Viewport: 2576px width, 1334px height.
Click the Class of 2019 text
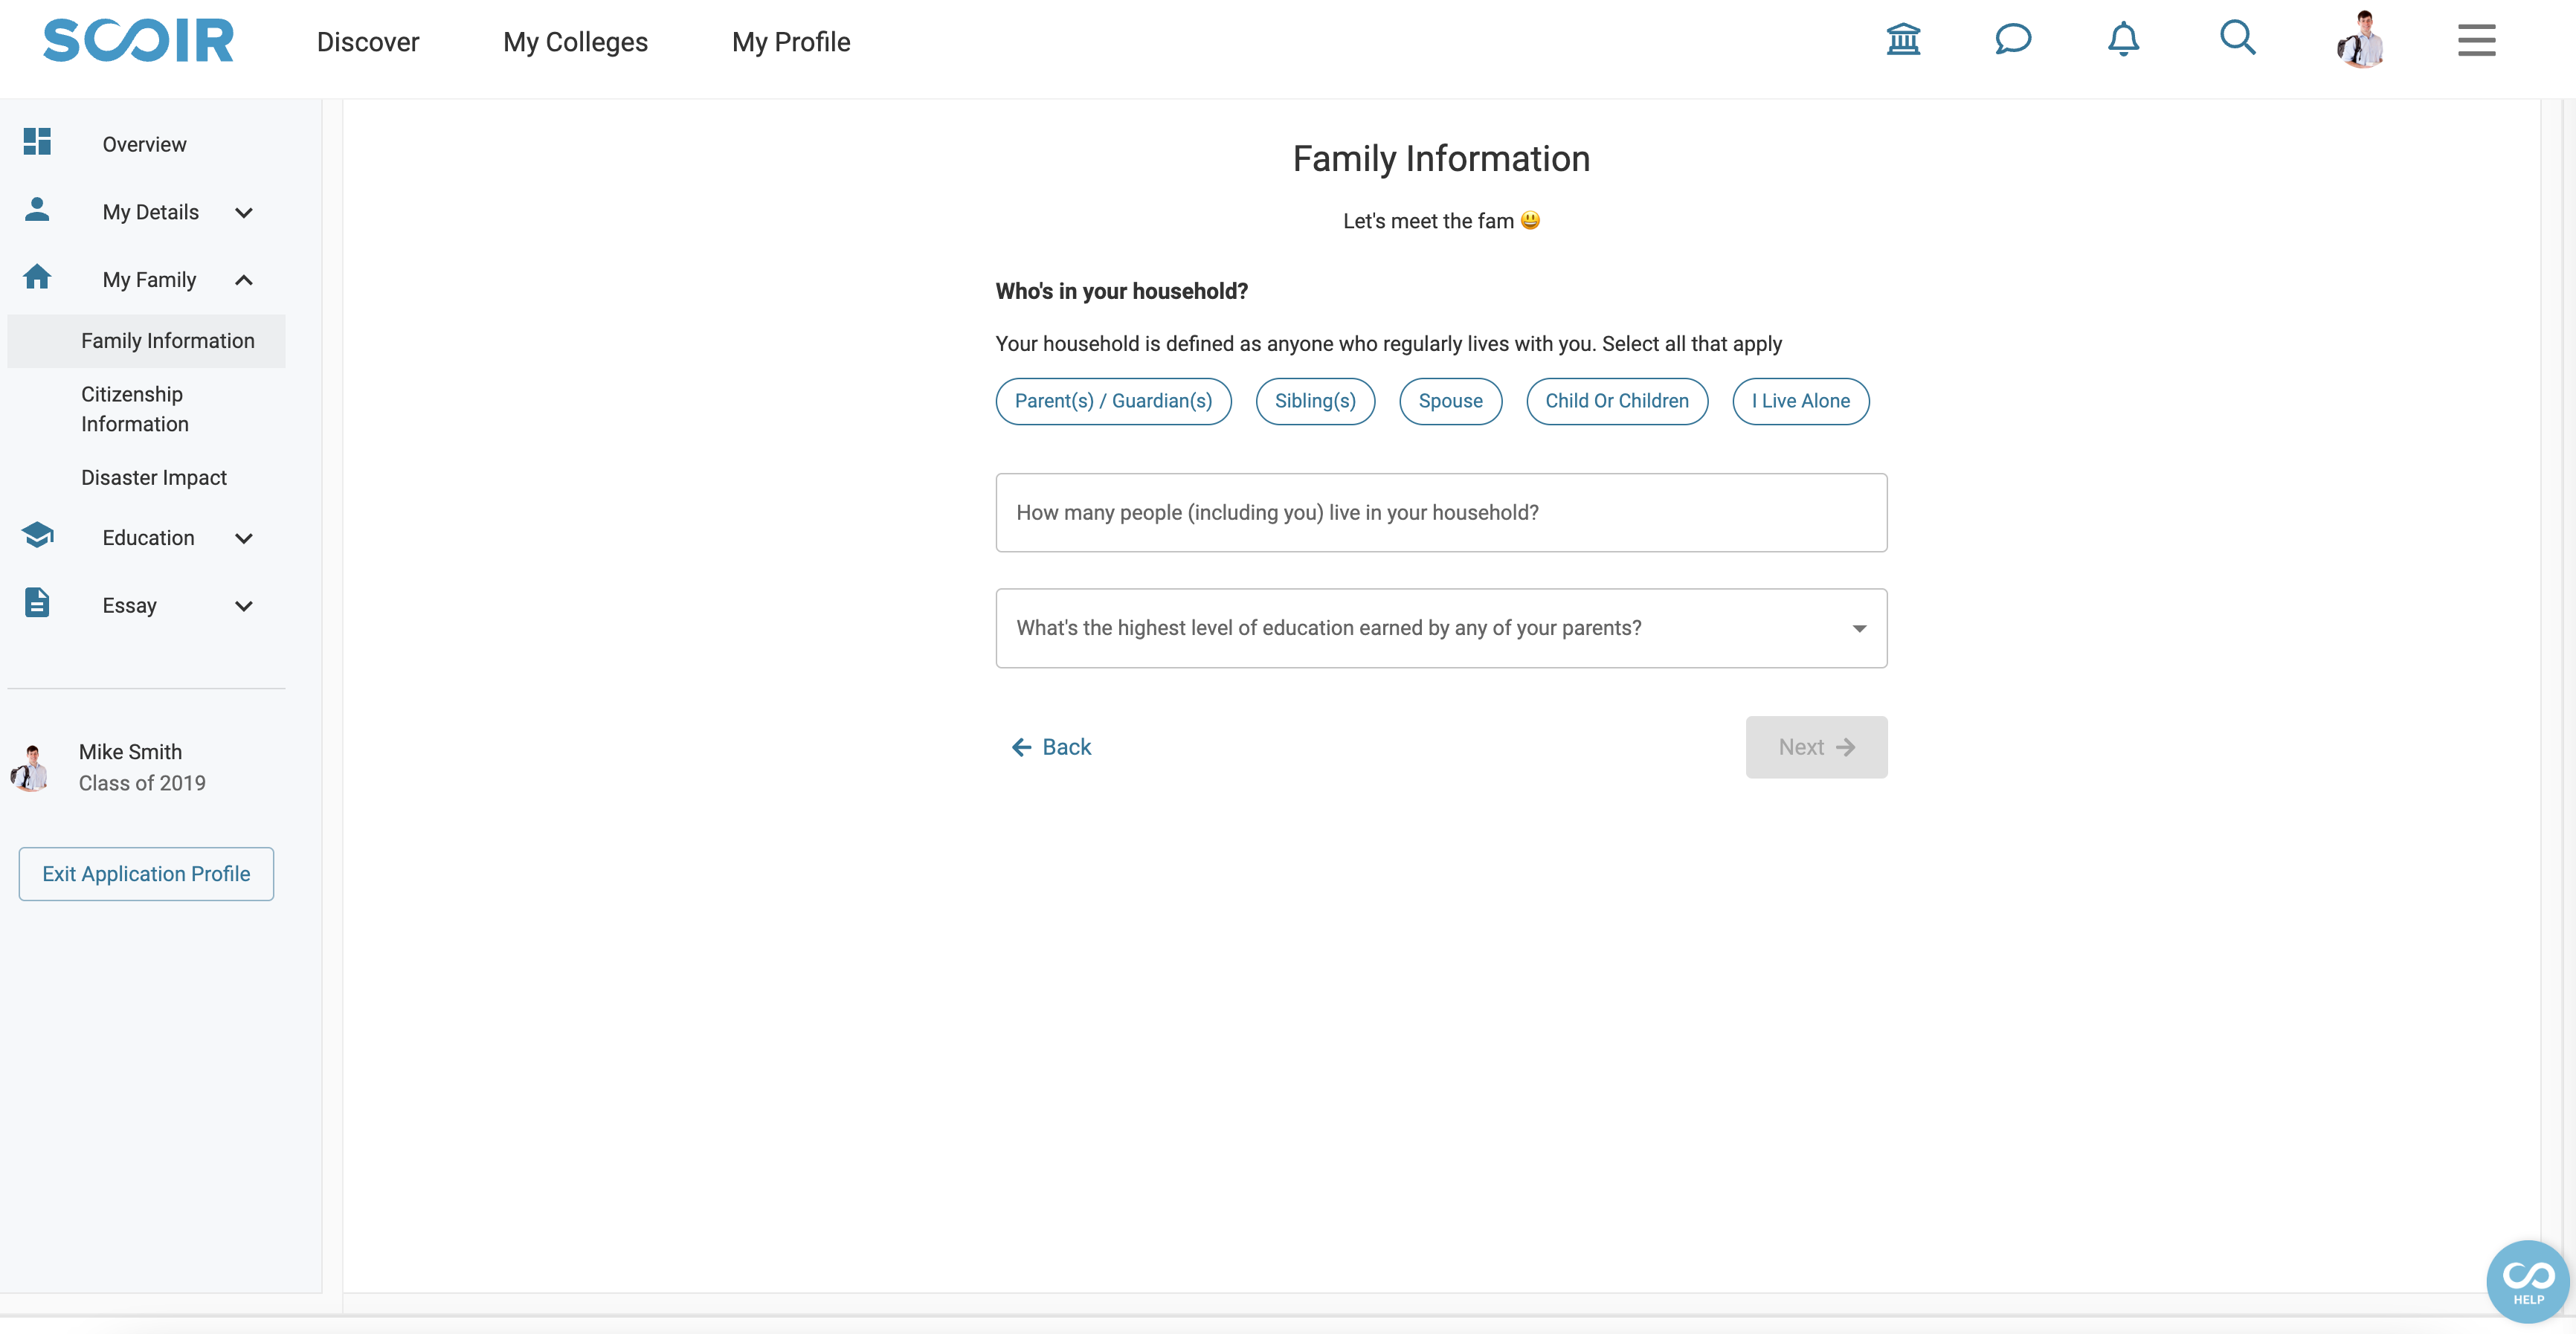point(142,783)
